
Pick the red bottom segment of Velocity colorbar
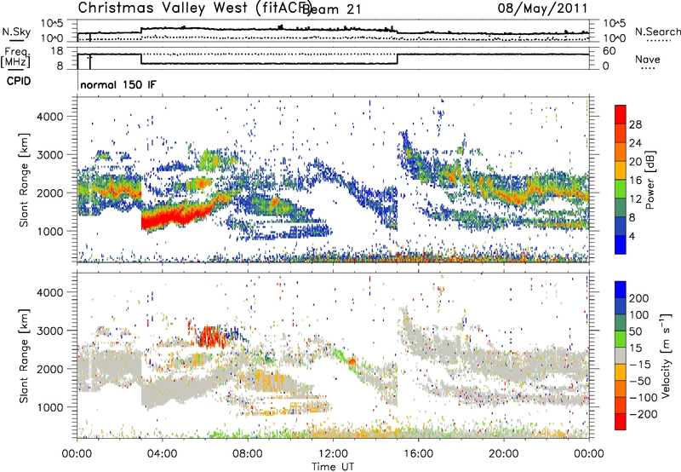pos(621,422)
